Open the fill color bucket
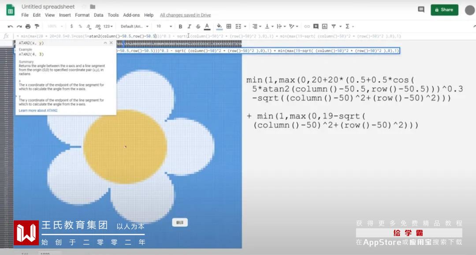This screenshot has width=476, height=255. pyautogui.click(x=219, y=27)
